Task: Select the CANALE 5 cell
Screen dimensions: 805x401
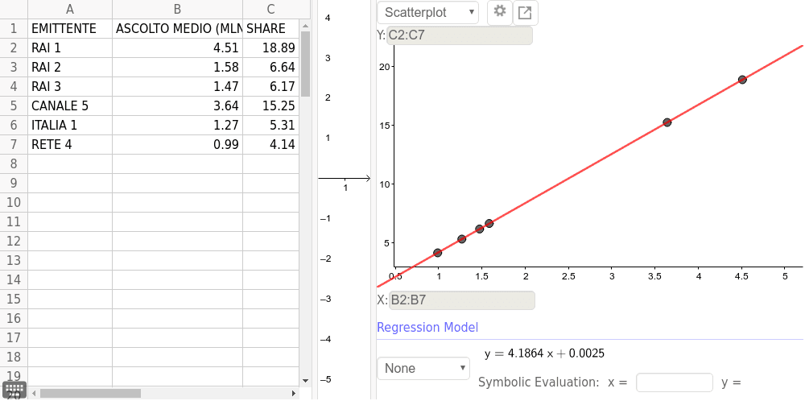Action: (70, 105)
